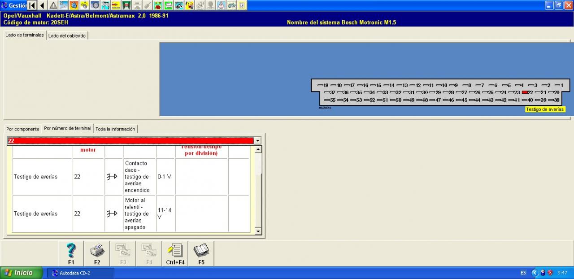Open the Ctrl+F4 notes icon
Image resolution: width=574 pixels, height=279 pixels.
click(175, 253)
